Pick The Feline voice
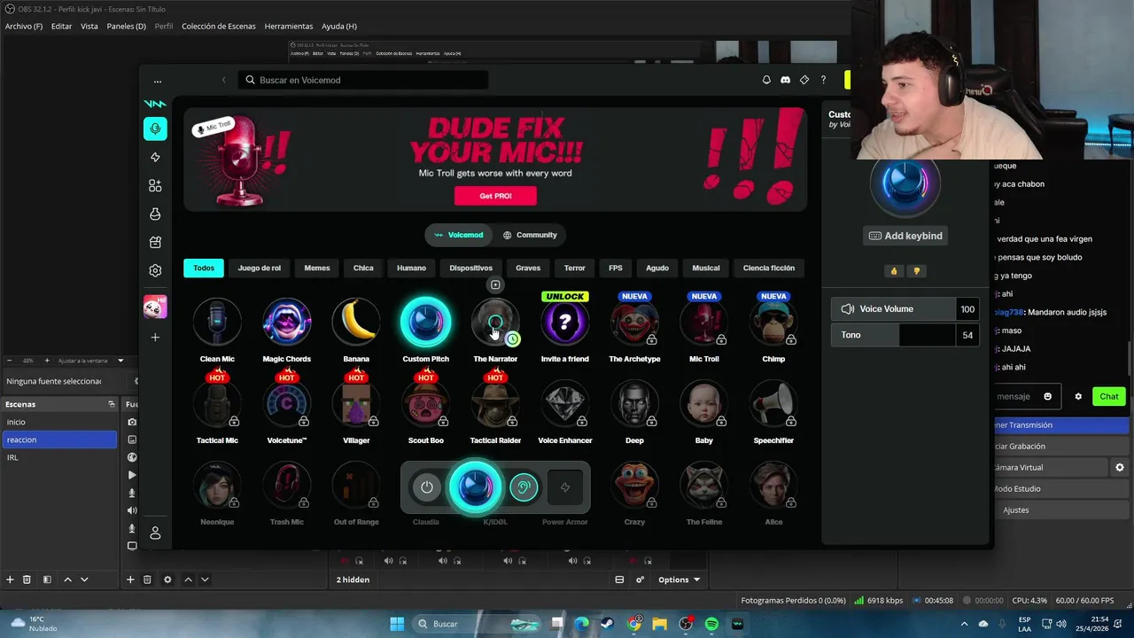Viewport: 1134px width, 638px height. point(704,485)
